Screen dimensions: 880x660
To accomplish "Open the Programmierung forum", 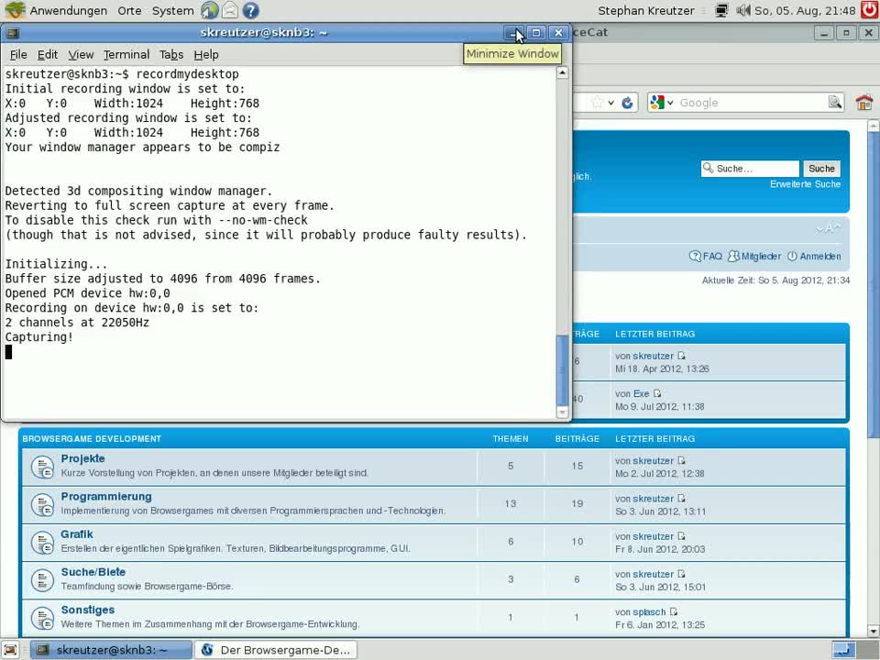I will [x=106, y=497].
